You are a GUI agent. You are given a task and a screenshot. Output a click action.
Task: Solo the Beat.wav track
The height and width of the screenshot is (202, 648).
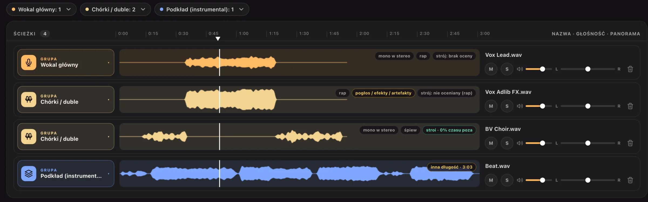507,180
